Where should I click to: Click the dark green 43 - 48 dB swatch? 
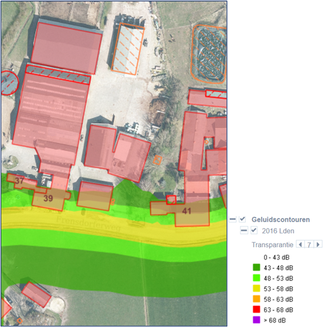257,268
